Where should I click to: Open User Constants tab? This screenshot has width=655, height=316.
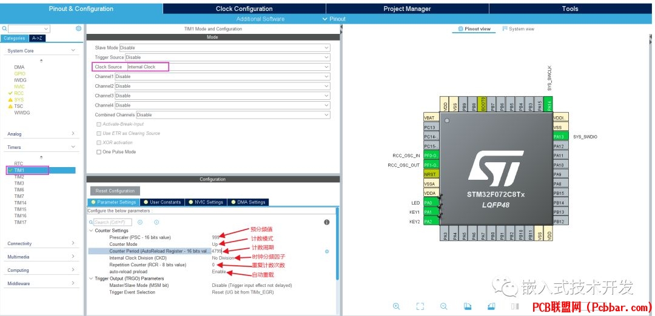click(162, 202)
